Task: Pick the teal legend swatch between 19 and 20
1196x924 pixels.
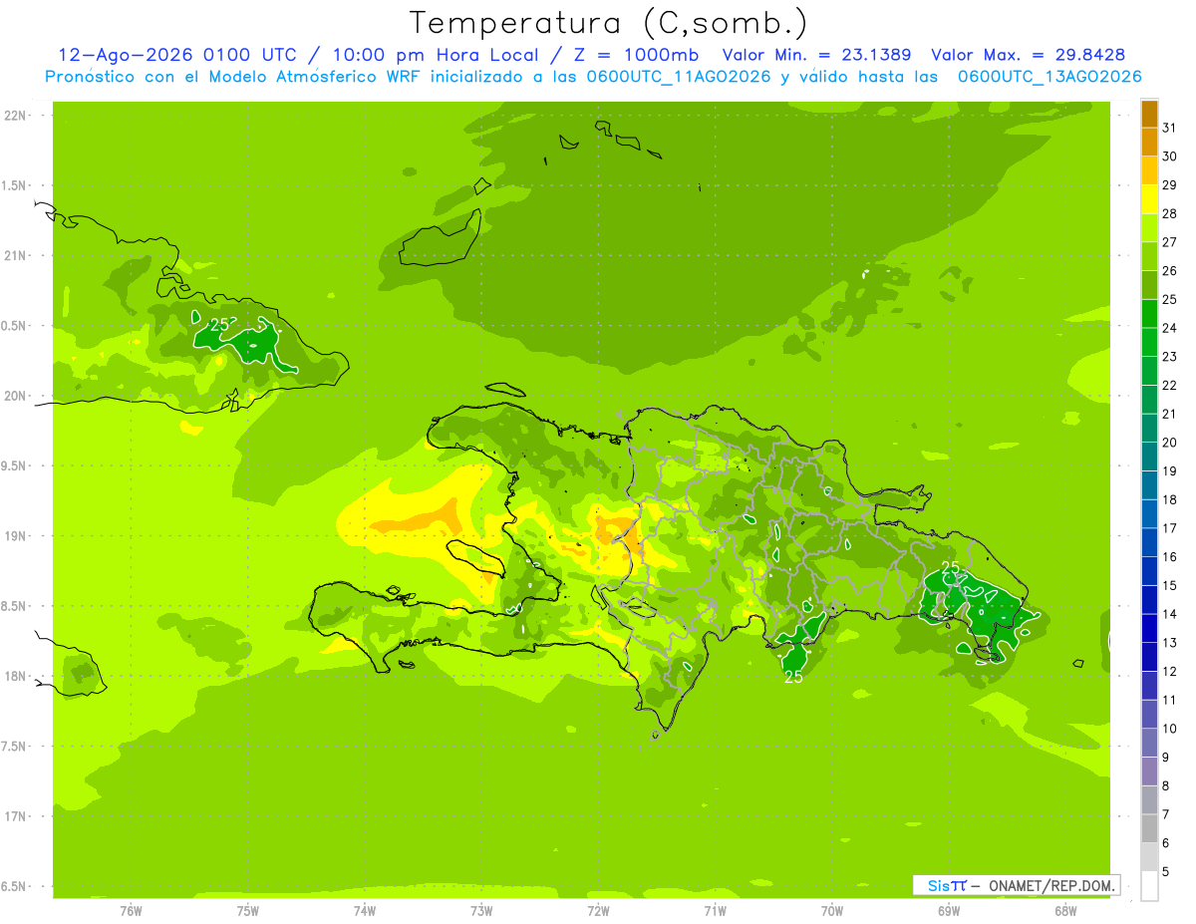Action: click(x=1149, y=457)
